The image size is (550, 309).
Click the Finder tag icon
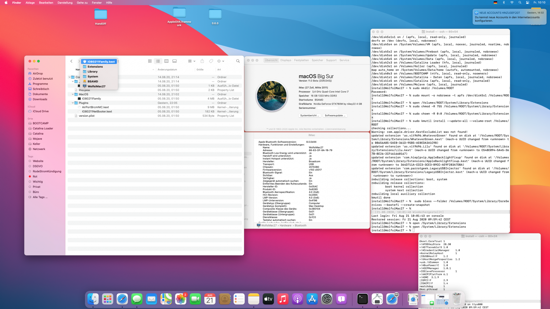point(211,61)
